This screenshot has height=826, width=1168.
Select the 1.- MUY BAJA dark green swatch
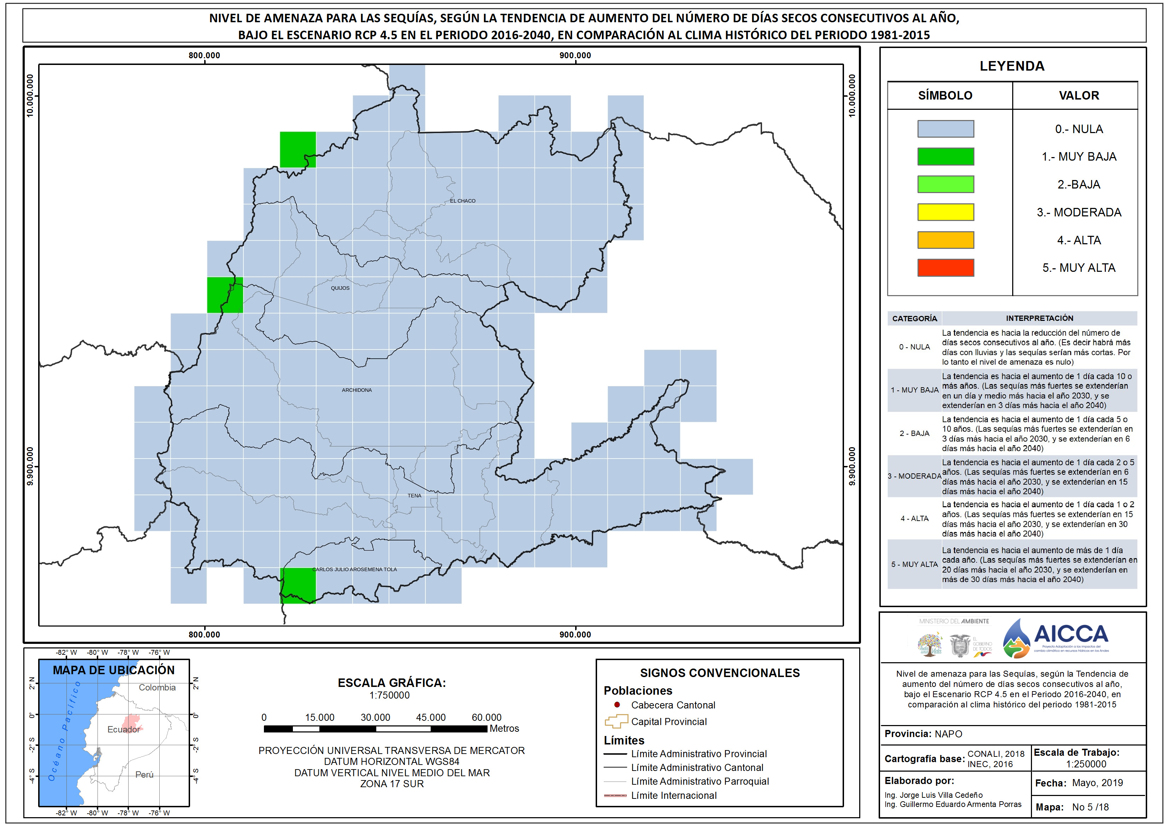point(945,157)
